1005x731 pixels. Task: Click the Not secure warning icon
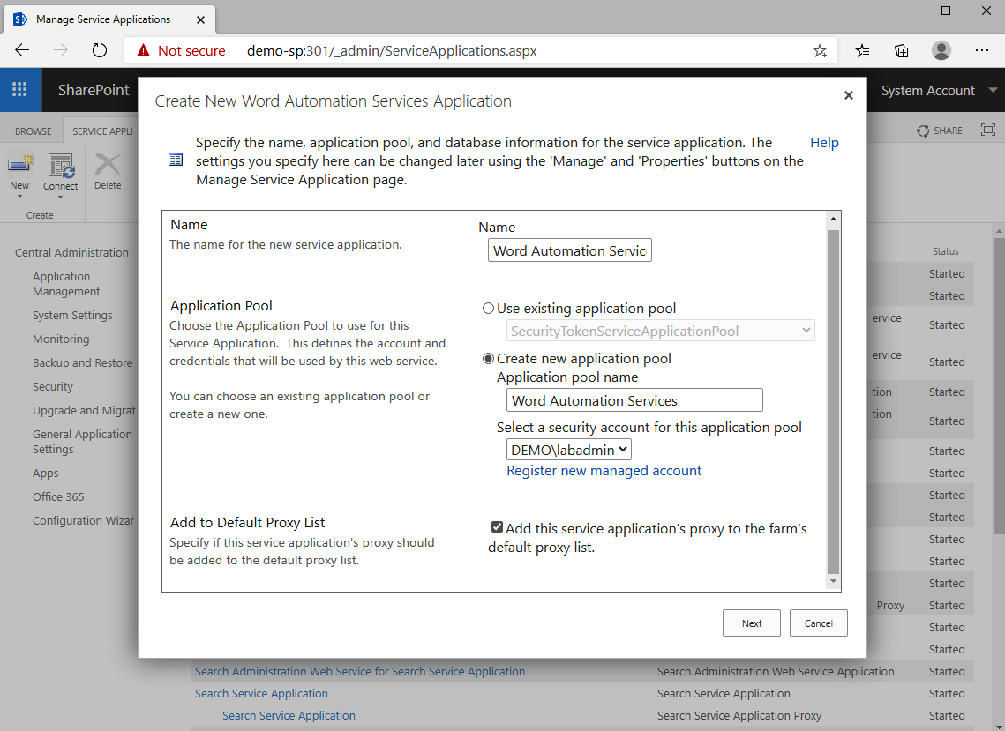click(143, 50)
